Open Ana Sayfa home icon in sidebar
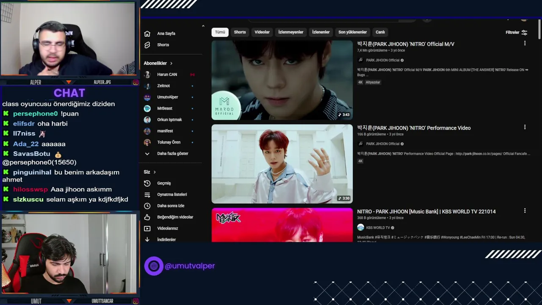542x305 pixels. pos(147,33)
